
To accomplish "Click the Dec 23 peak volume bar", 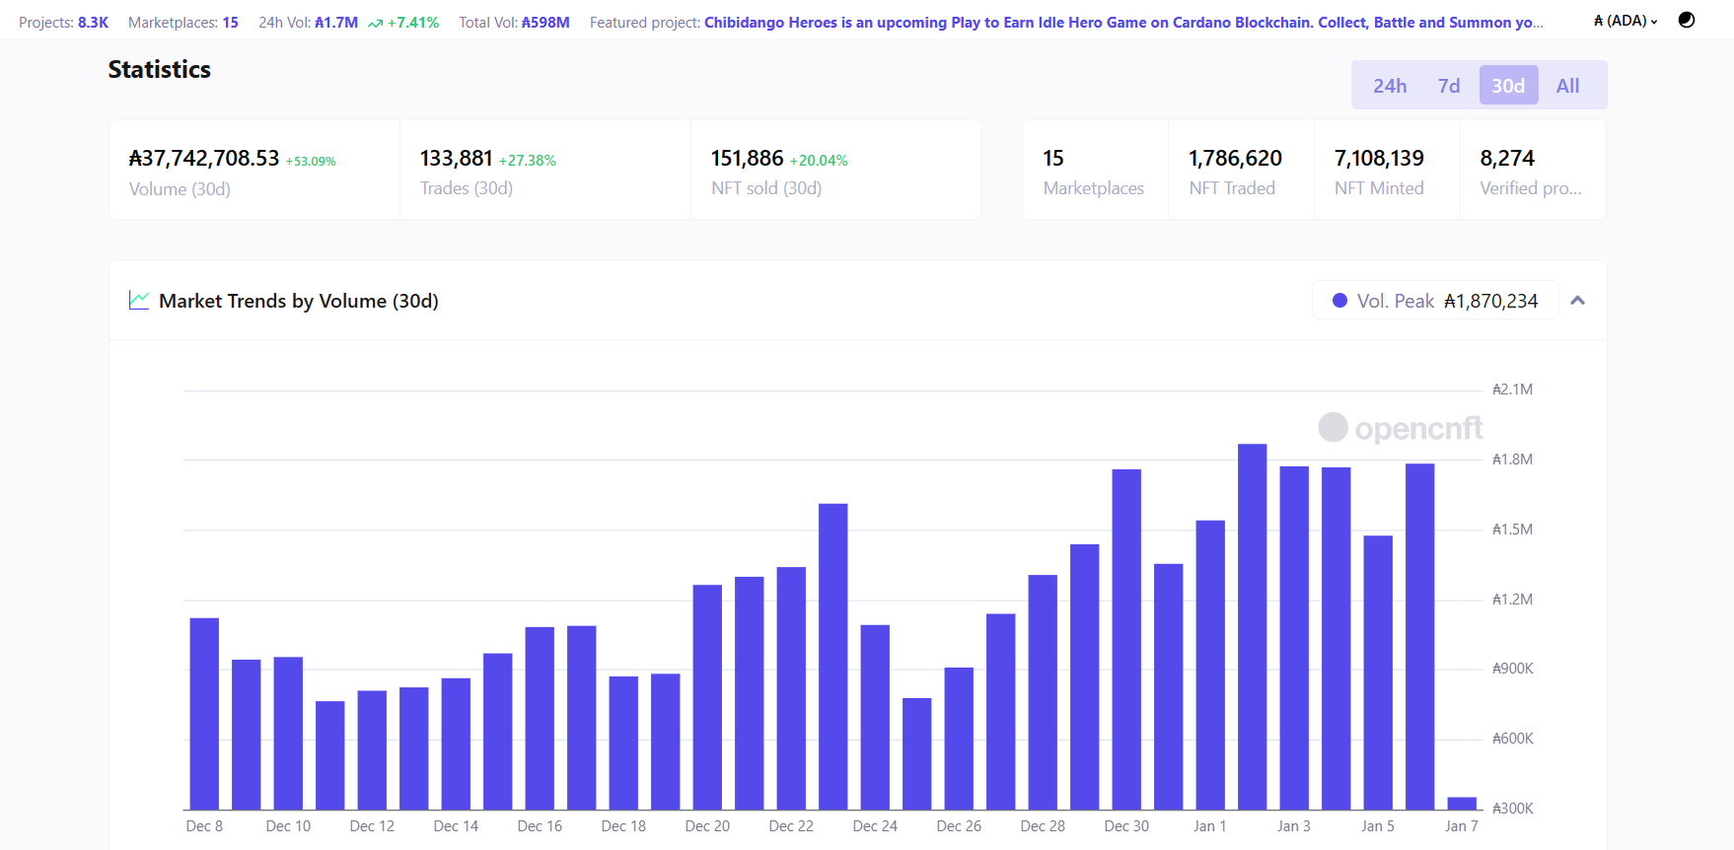I will (x=833, y=657).
